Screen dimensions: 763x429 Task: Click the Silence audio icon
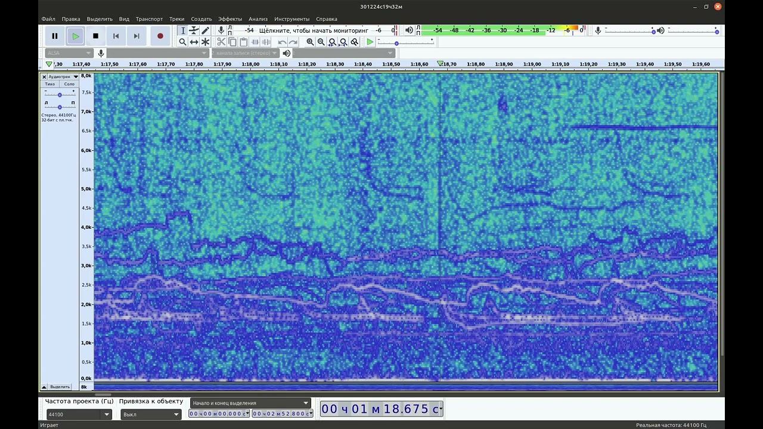266,42
